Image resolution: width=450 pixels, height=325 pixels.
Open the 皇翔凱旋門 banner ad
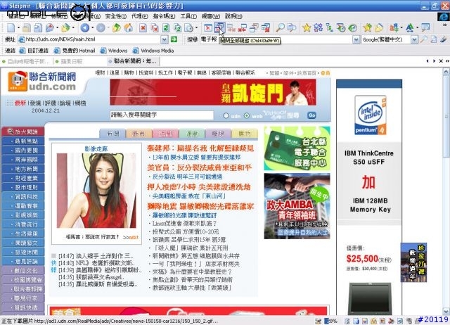tap(213, 92)
